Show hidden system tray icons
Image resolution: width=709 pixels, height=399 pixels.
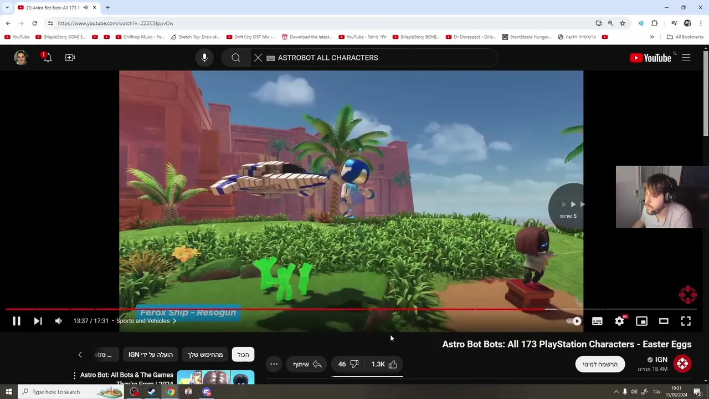point(616,392)
